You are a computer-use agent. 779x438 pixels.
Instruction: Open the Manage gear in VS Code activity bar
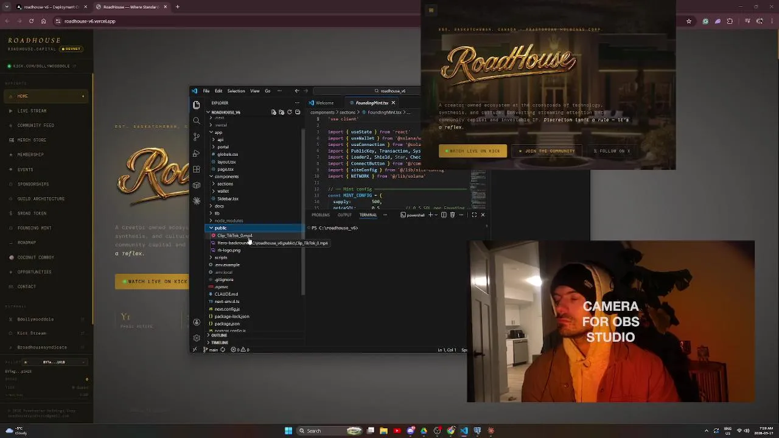(x=196, y=338)
